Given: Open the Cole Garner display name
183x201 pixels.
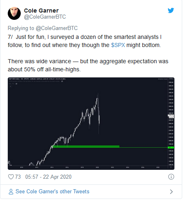Looking at the screenshot, I should tap(41, 11).
